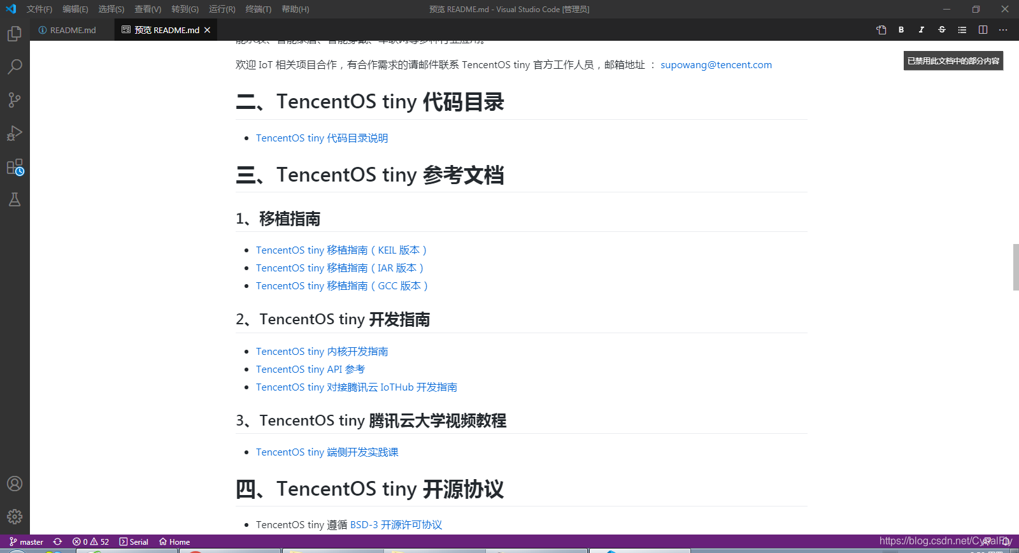Screen dimensions: 1019x553
Task: Open the 运行(R) menu
Action: click(222, 10)
